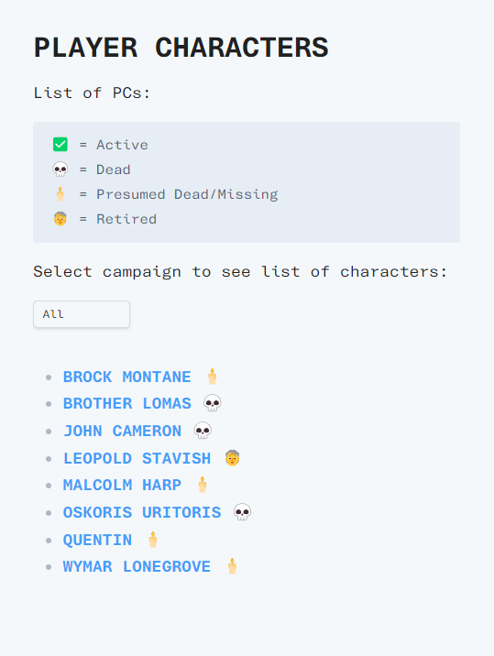Open Wymar Lonegrove character page

click(137, 567)
